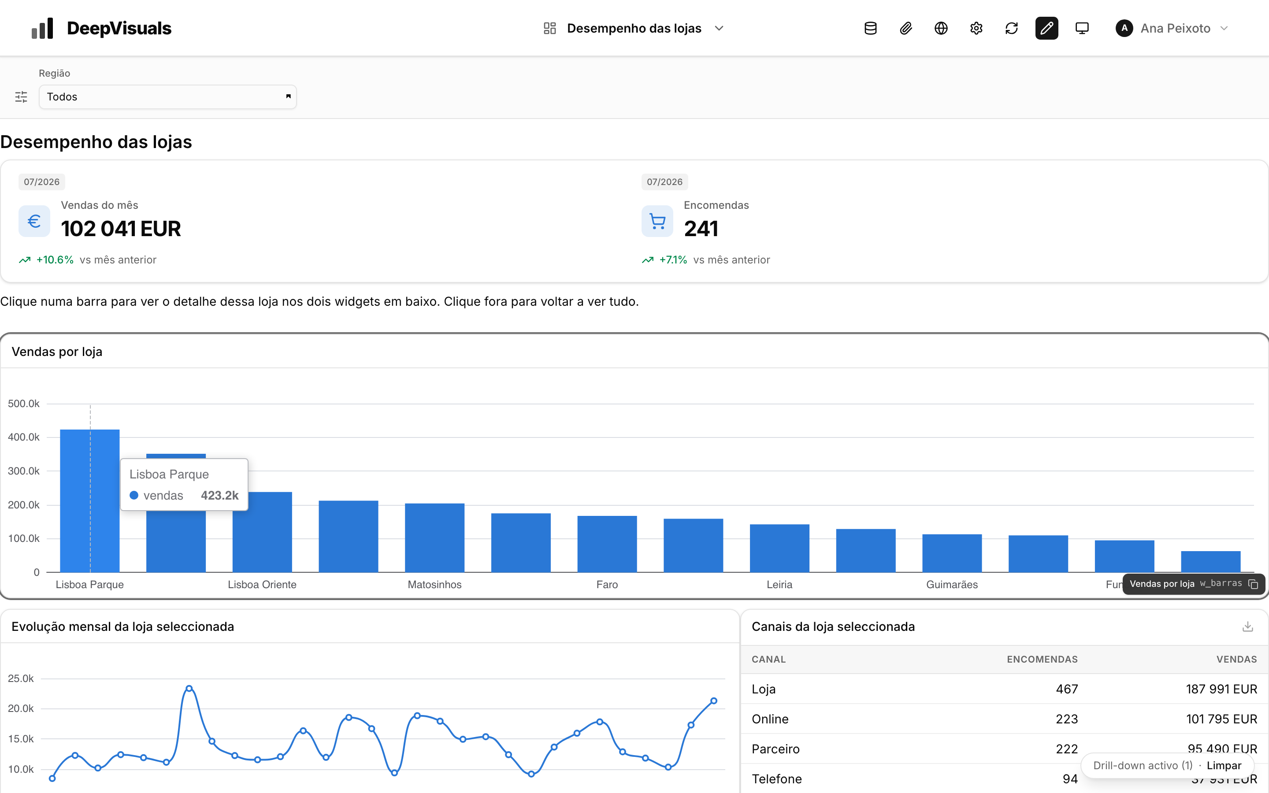Click the 102 041 EUR sales value
The width and height of the screenshot is (1269, 793).
121,229
